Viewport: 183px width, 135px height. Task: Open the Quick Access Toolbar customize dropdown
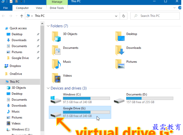click(x=21, y=1)
